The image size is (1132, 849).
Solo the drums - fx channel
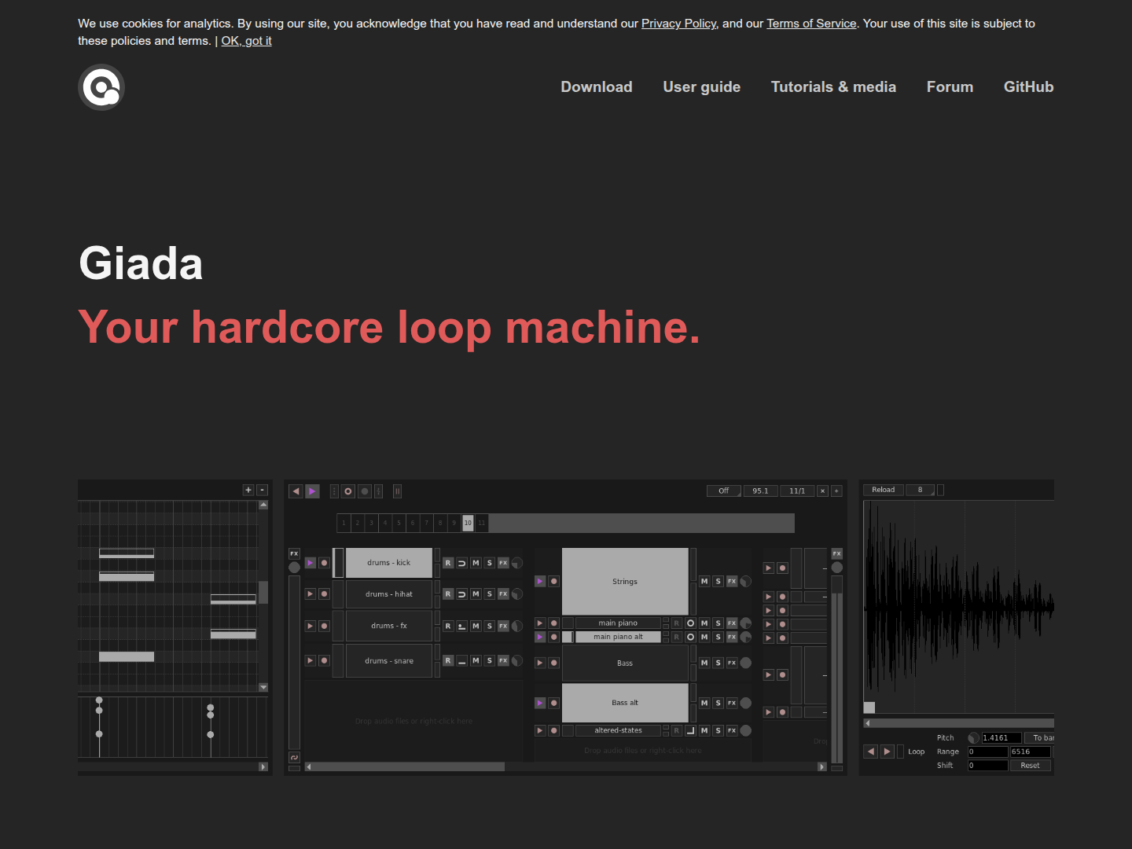point(489,627)
